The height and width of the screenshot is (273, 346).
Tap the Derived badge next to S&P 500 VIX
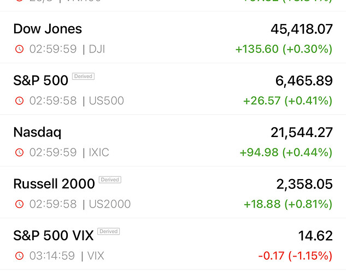[108, 232]
